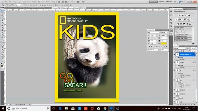
Task: Hide the GEOGRAPHY text layer
Action: (x=174, y=90)
